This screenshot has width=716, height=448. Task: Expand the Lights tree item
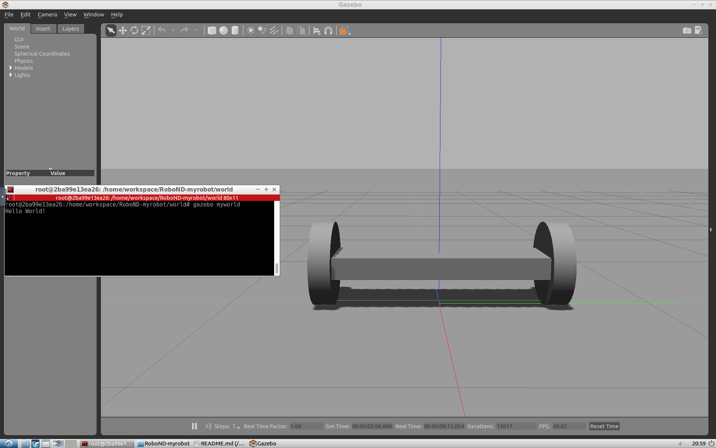click(x=11, y=75)
